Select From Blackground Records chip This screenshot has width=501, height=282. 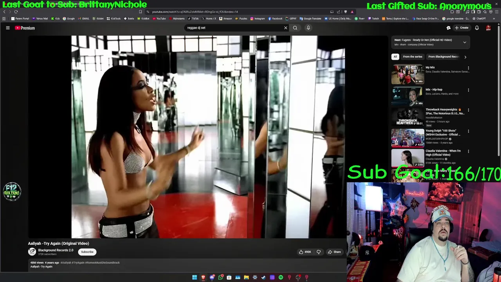tap(443, 57)
